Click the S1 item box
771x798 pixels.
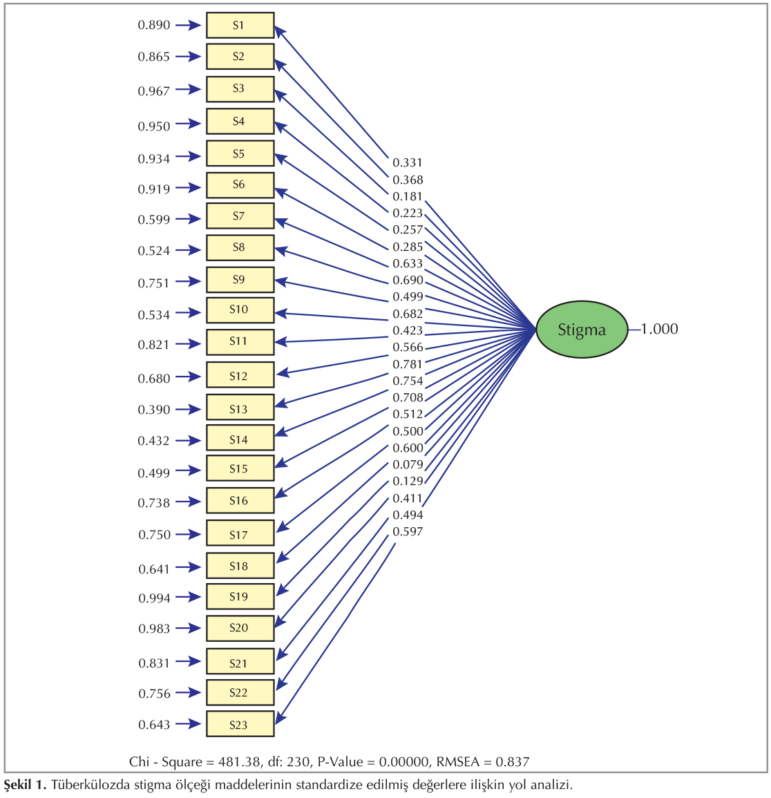point(240,26)
